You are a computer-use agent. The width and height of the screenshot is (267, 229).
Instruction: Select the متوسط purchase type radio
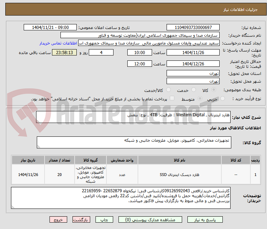coord(200,99)
